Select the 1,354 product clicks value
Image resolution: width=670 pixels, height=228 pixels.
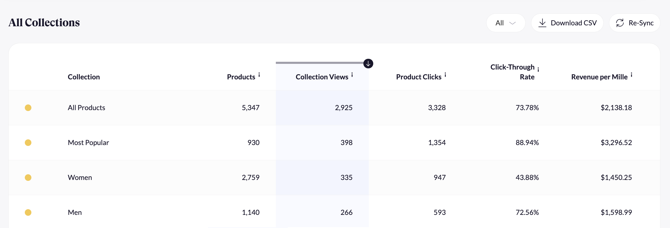point(437,143)
